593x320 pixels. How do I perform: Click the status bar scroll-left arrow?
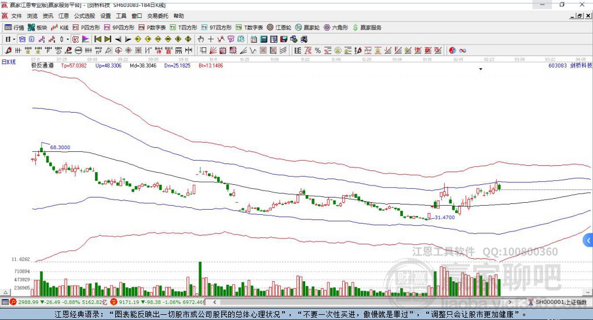(214, 302)
